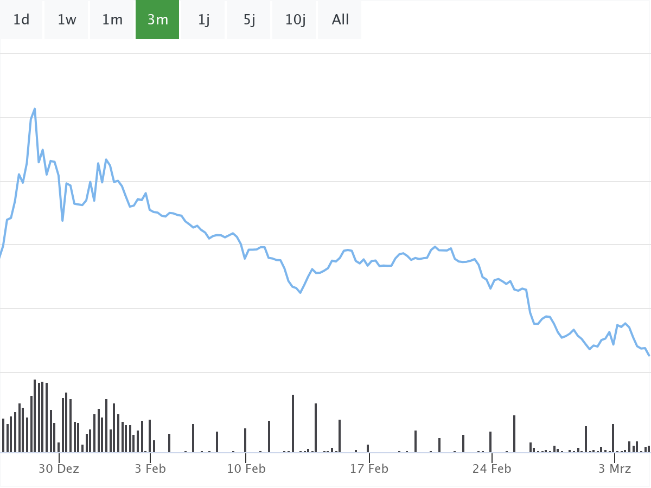The height and width of the screenshot is (488, 651).
Task: Choose the 1j time range
Action: [x=203, y=20]
